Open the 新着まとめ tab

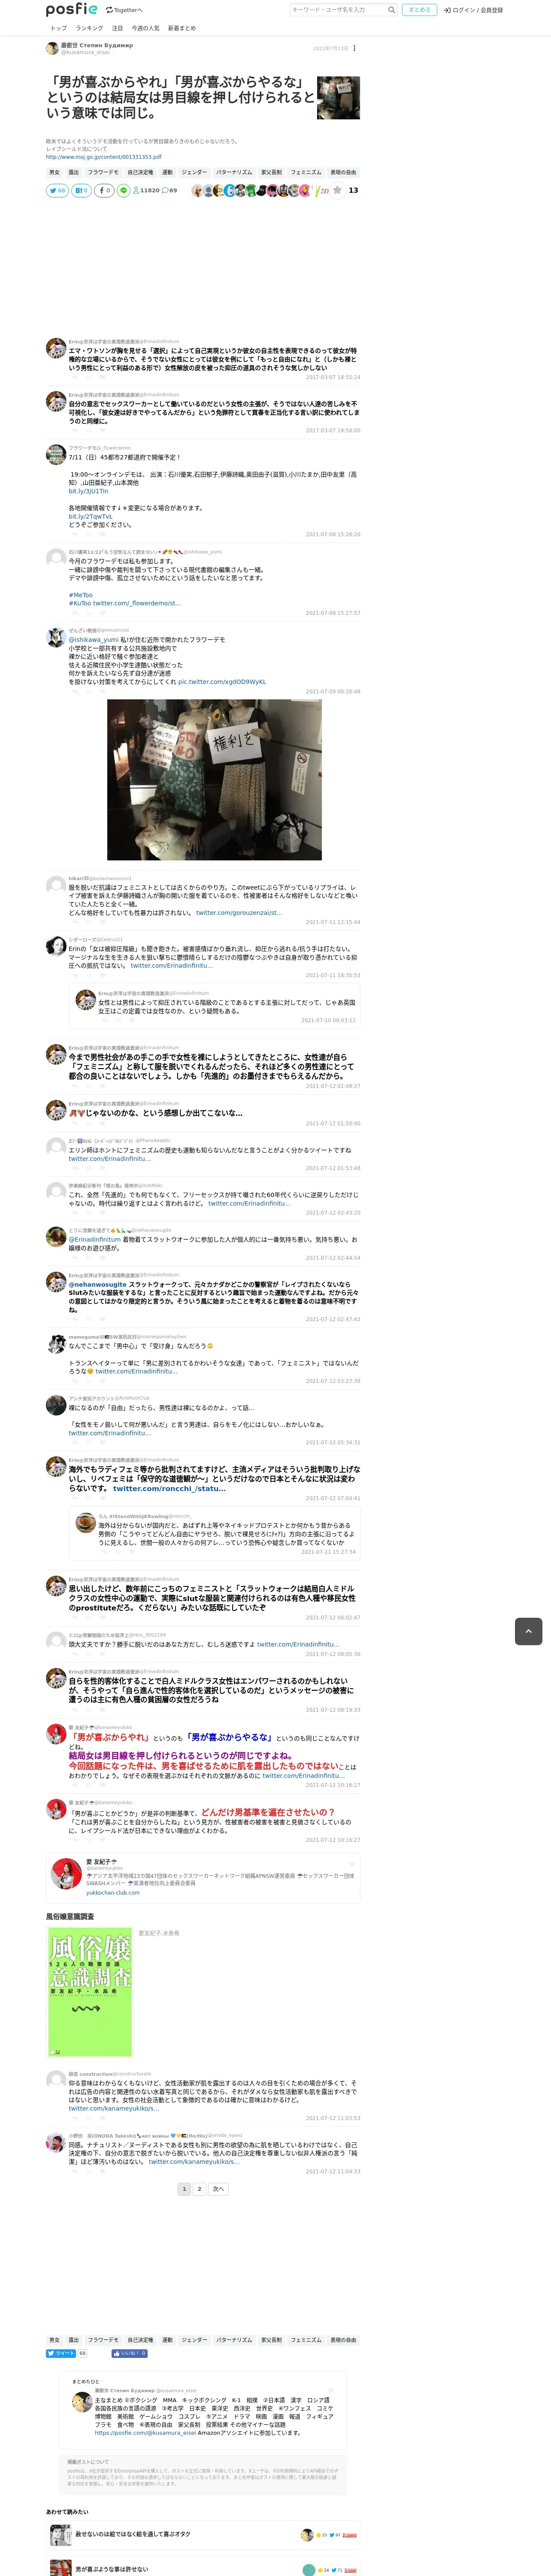pos(182,28)
